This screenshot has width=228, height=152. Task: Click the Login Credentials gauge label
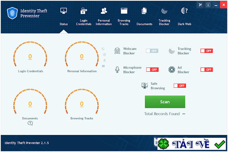tap(31, 71)
